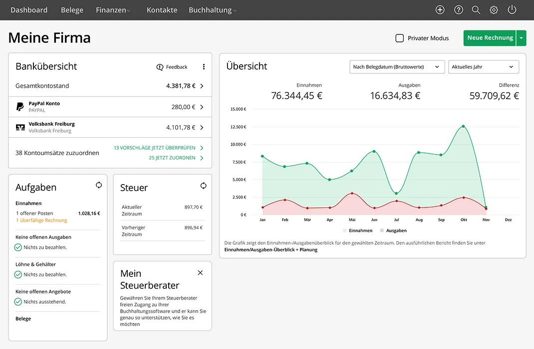The width and height of the screenshot is (534, 349).
Task: Open settings gear icon
Action: [x=494, y=10]
